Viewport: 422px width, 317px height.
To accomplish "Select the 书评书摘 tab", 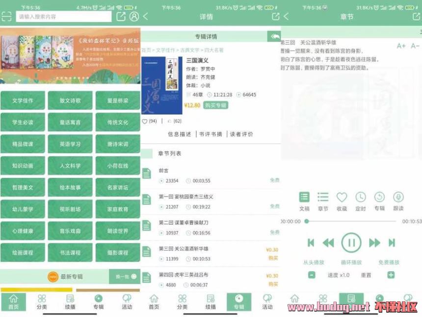I will pos(211,134).
